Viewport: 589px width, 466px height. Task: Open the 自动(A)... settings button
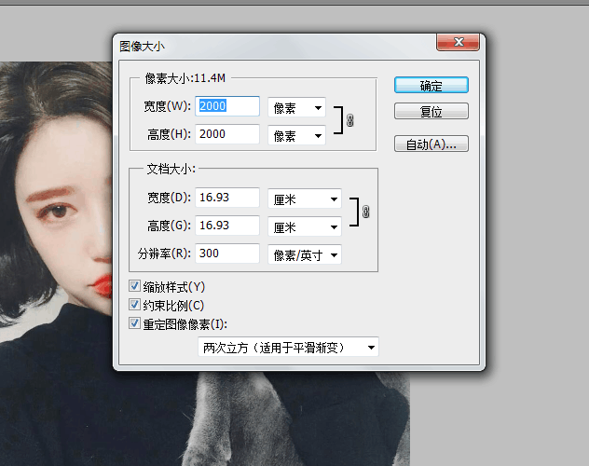pos(431,144)
